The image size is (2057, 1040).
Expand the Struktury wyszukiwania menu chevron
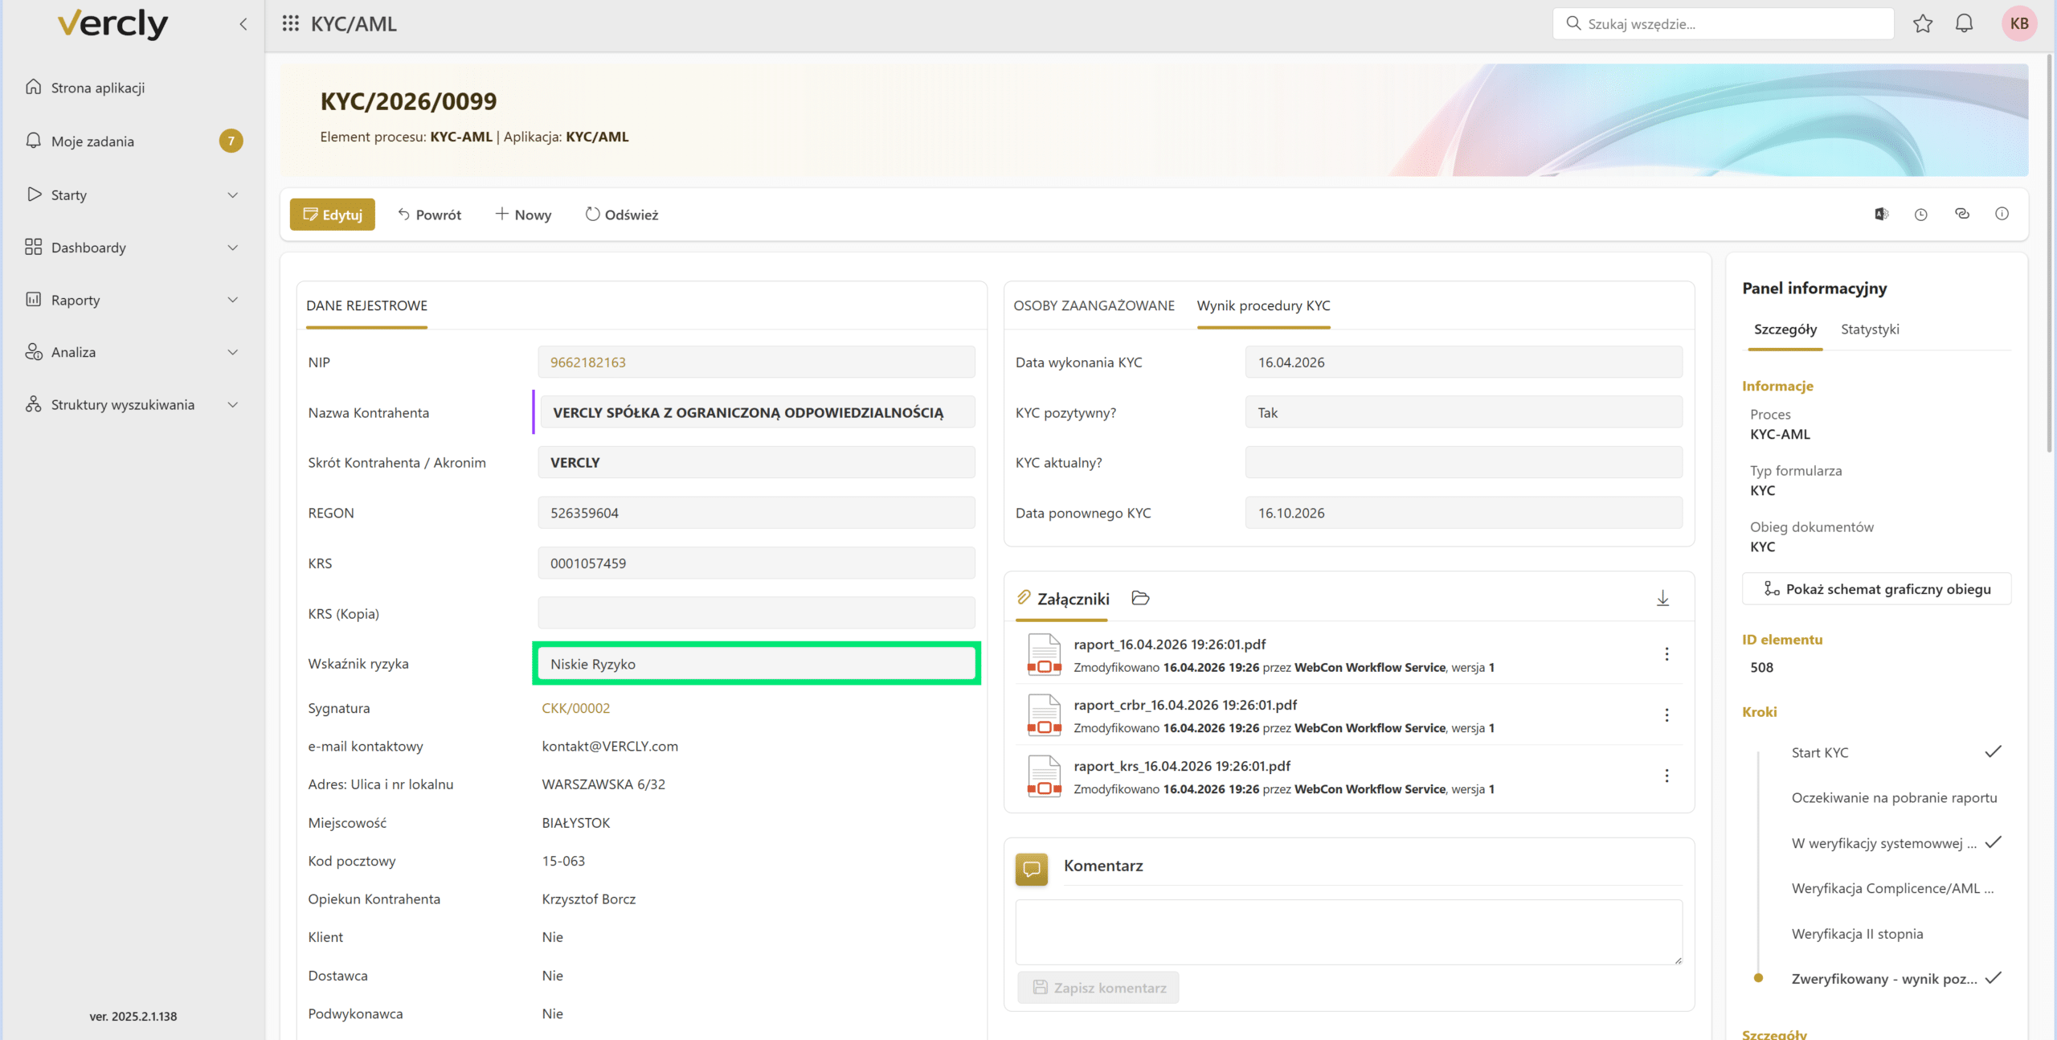tap(232, 404)
